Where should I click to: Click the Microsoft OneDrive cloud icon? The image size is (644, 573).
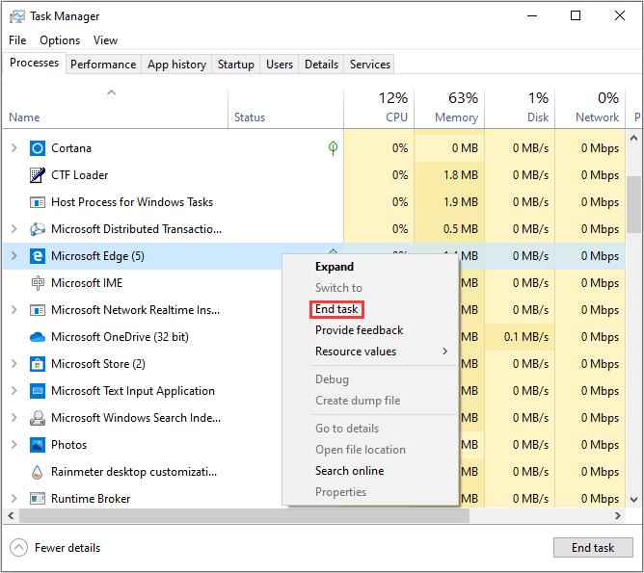[x=38, y=337]
